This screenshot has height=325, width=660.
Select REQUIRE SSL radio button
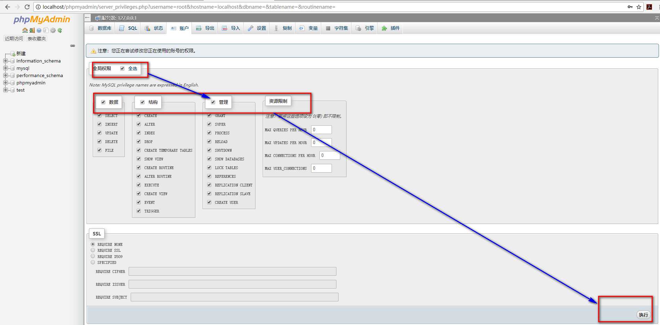(93, 250)
